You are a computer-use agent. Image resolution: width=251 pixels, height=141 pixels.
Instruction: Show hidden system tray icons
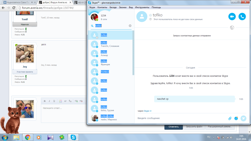[214, 137]
